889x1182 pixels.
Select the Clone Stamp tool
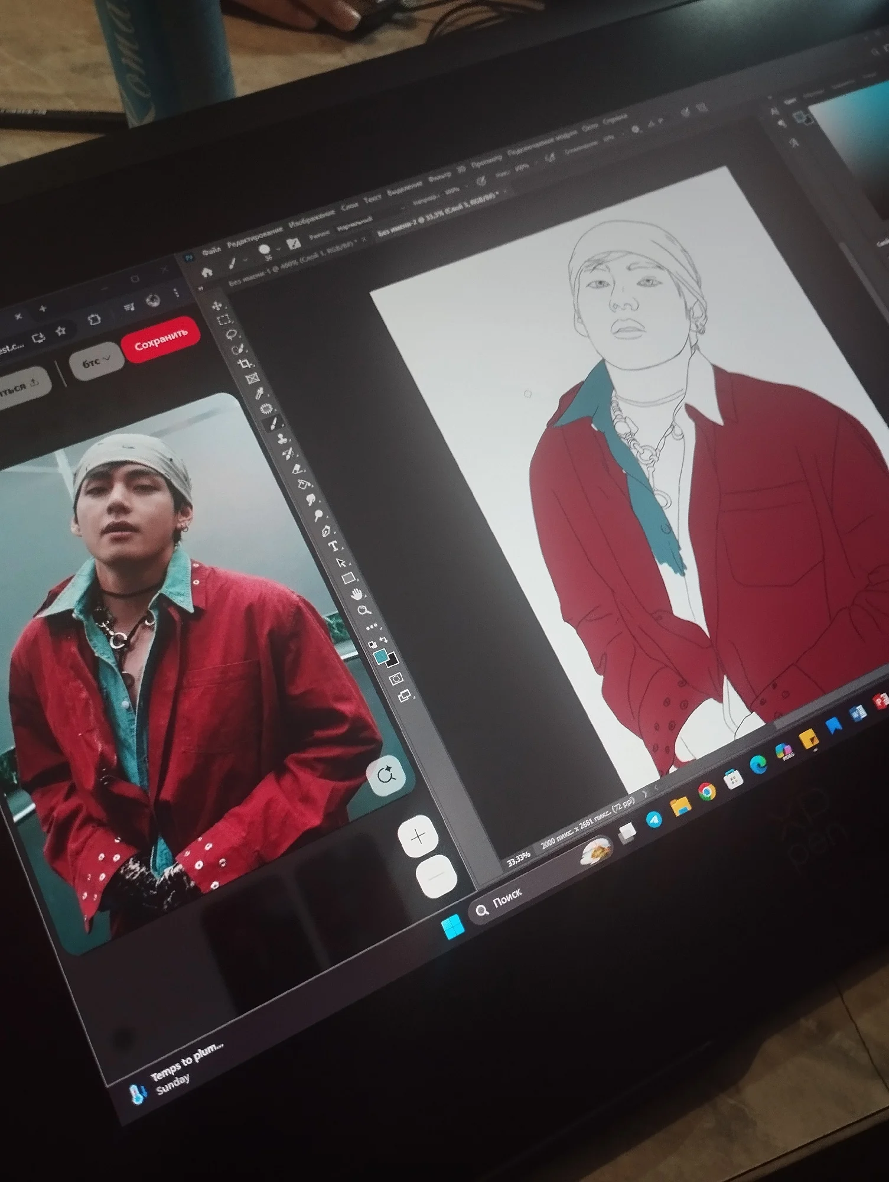click(281, 439)
